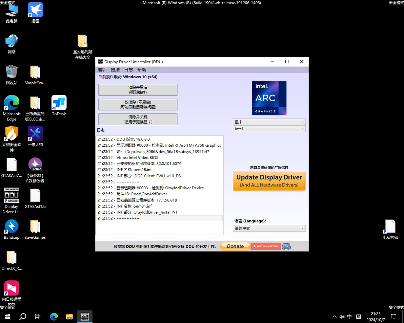Expand the 显卡 device type dropdown
This screenshot has height=323, width=404.
click(x=269, y=122)
